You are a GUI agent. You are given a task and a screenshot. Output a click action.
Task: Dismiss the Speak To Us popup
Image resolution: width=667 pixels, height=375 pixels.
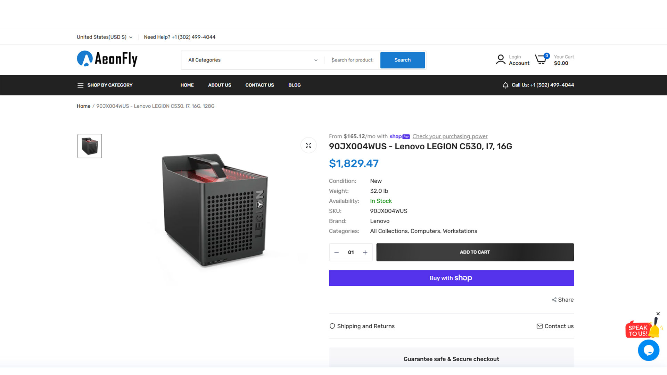click(x=658, y=314)
